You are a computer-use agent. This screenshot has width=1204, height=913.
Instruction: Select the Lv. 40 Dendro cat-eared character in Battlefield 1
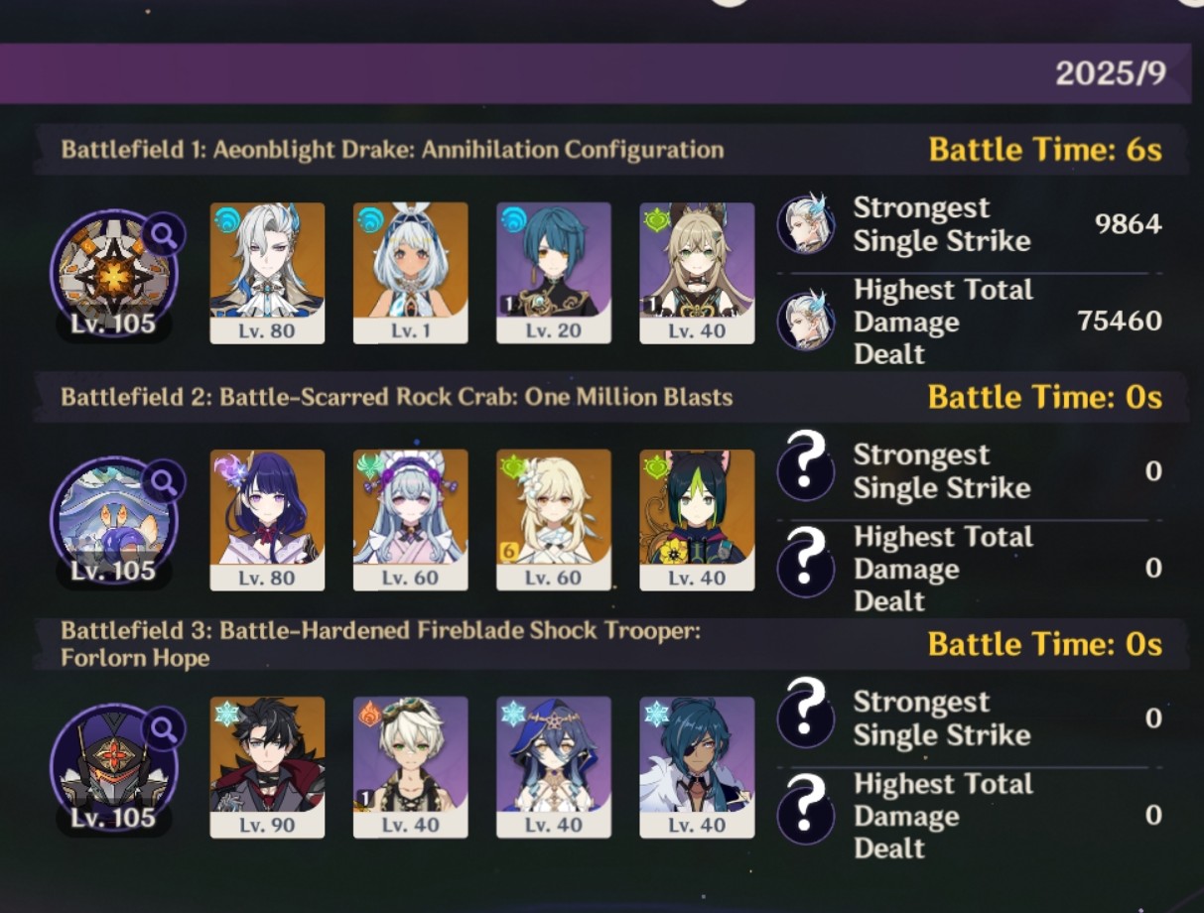coord(697,273)
